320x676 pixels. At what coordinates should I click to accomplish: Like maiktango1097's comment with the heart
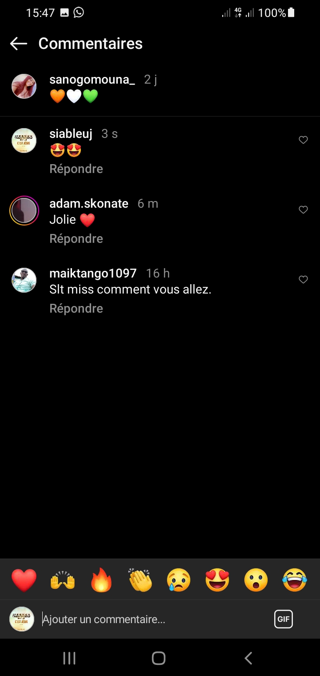(303, 280)
